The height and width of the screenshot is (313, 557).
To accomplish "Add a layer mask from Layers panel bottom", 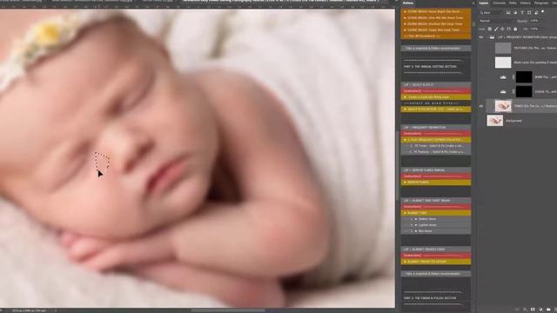I will [533, 310].
